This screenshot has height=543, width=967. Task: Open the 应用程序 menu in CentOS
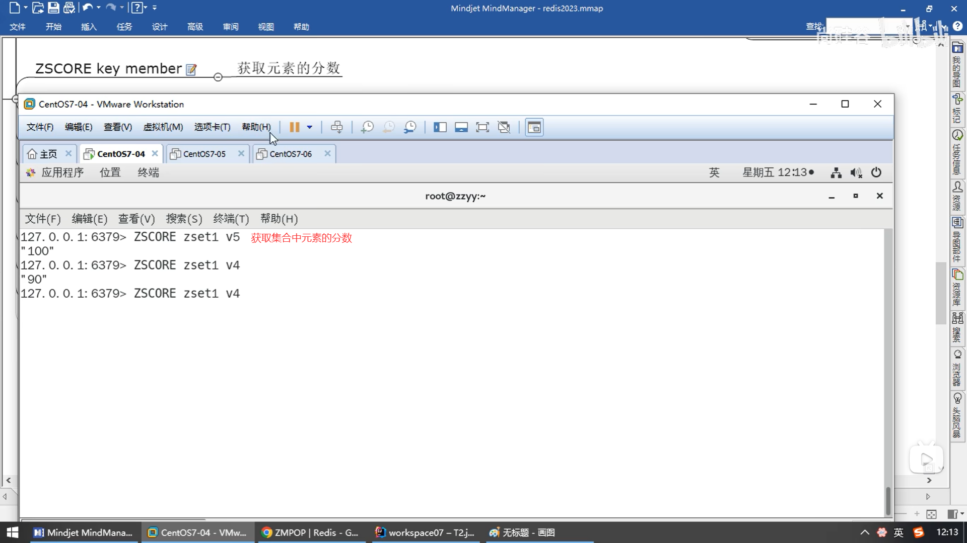[62, 172]
